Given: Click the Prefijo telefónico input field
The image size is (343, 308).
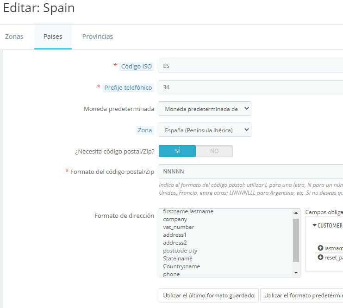Looking at the screenshot, I should coord(251,87).
